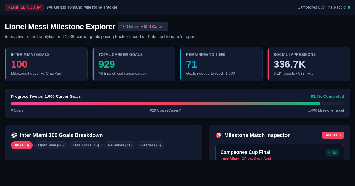Click the 336.7K impressions value
355x186 pixels.
(290, 64)
